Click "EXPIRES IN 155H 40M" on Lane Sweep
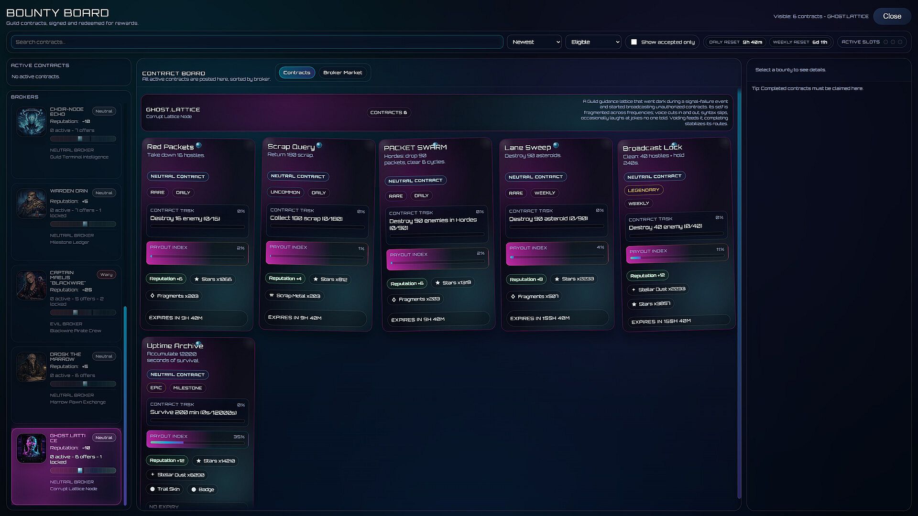The width and height of the screenshot is (918, 516). (x=540, y=318)
